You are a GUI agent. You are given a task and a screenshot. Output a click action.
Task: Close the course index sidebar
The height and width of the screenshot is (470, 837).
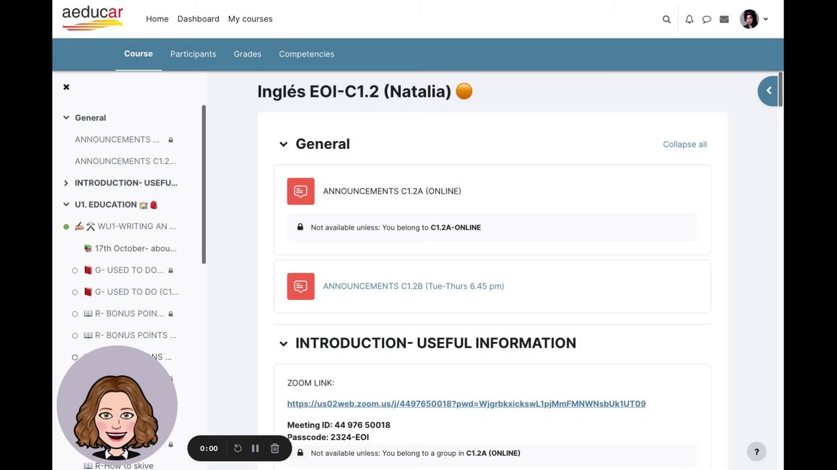point(66,87)
